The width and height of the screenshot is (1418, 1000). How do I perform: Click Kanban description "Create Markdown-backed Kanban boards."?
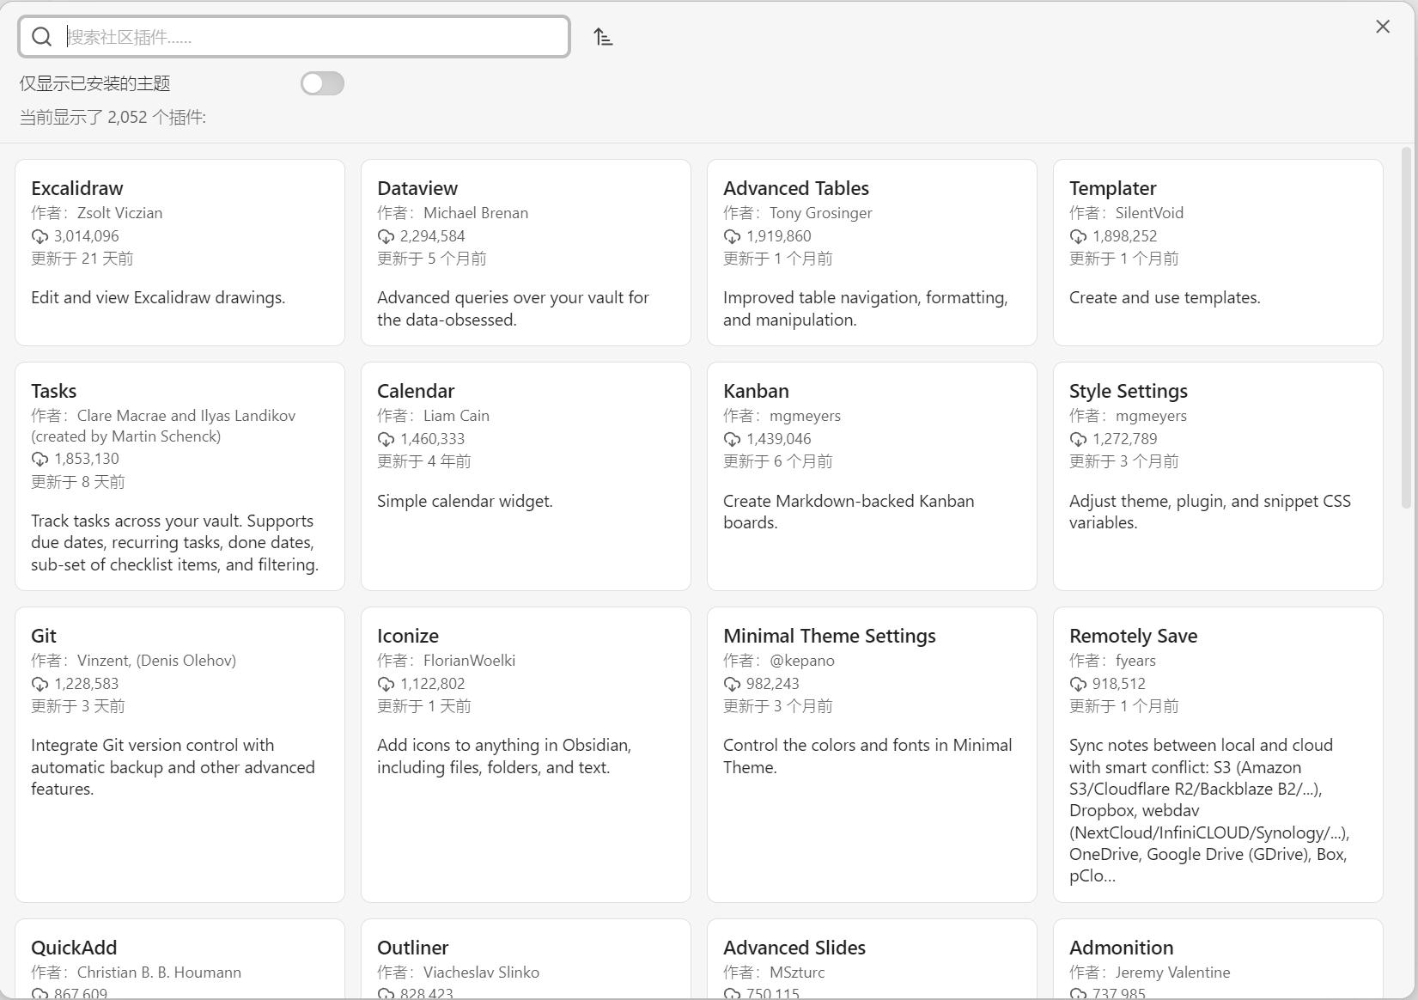pyautogui.click(x=849, y=512)
